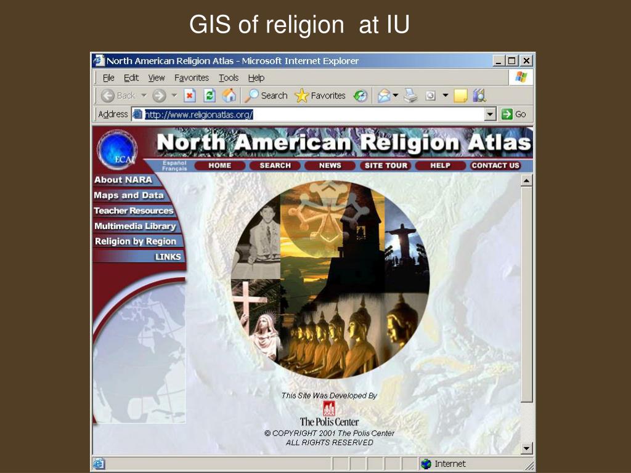The image size is (631, 473).
Task: Click the Internet zone globe in status bar
Action: coord(426,464)
